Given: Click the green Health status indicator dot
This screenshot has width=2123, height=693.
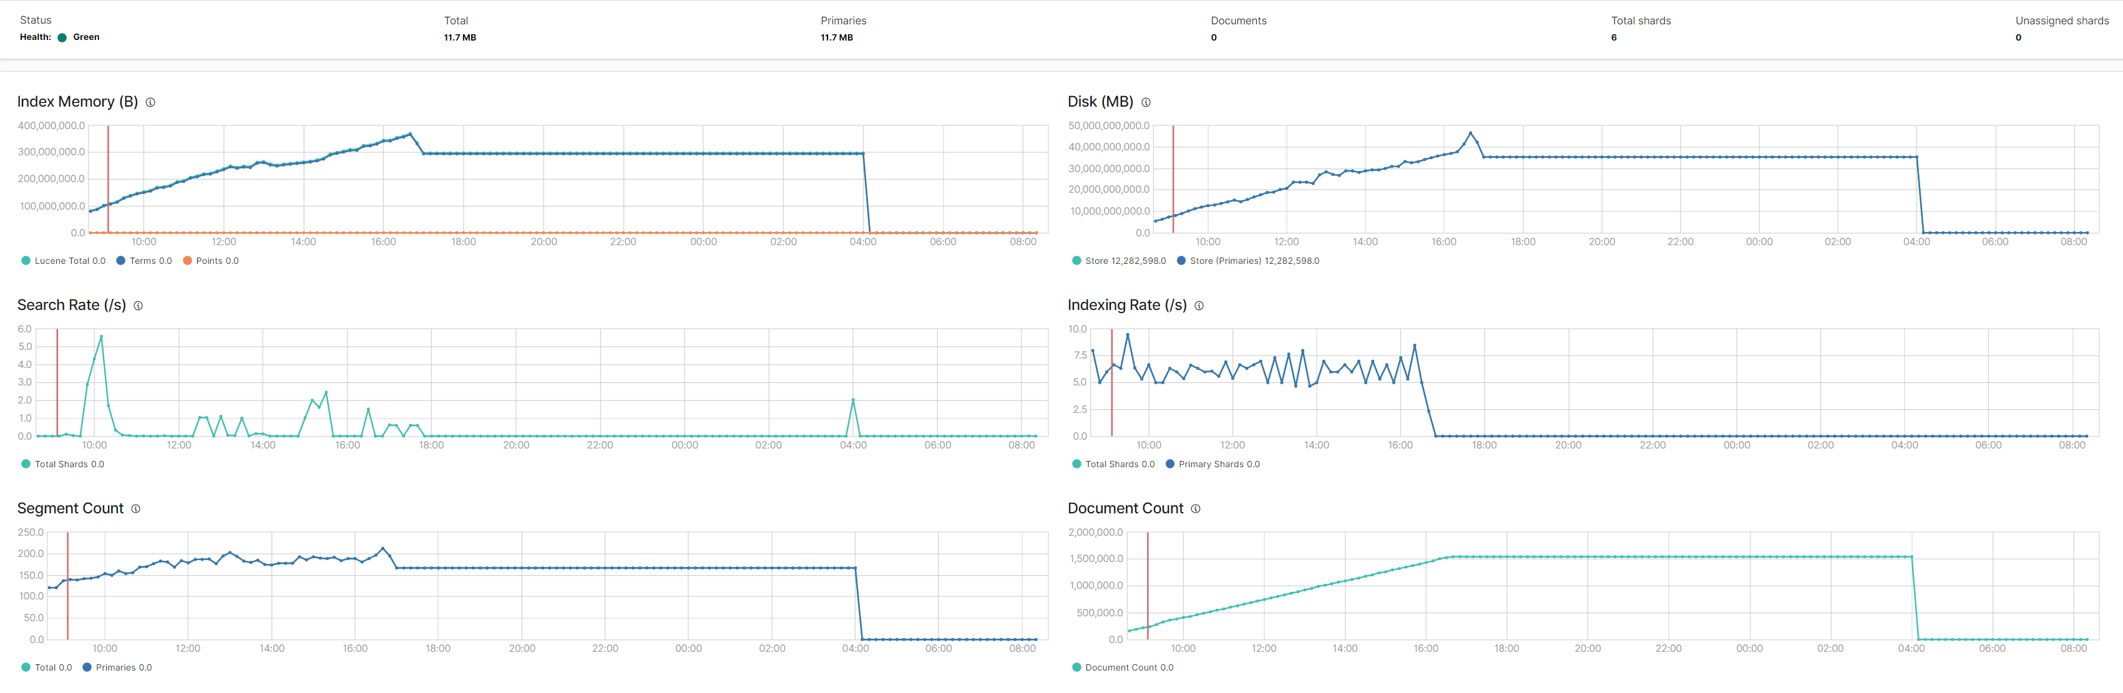Looking at the screenshot, I should [62, 37].
